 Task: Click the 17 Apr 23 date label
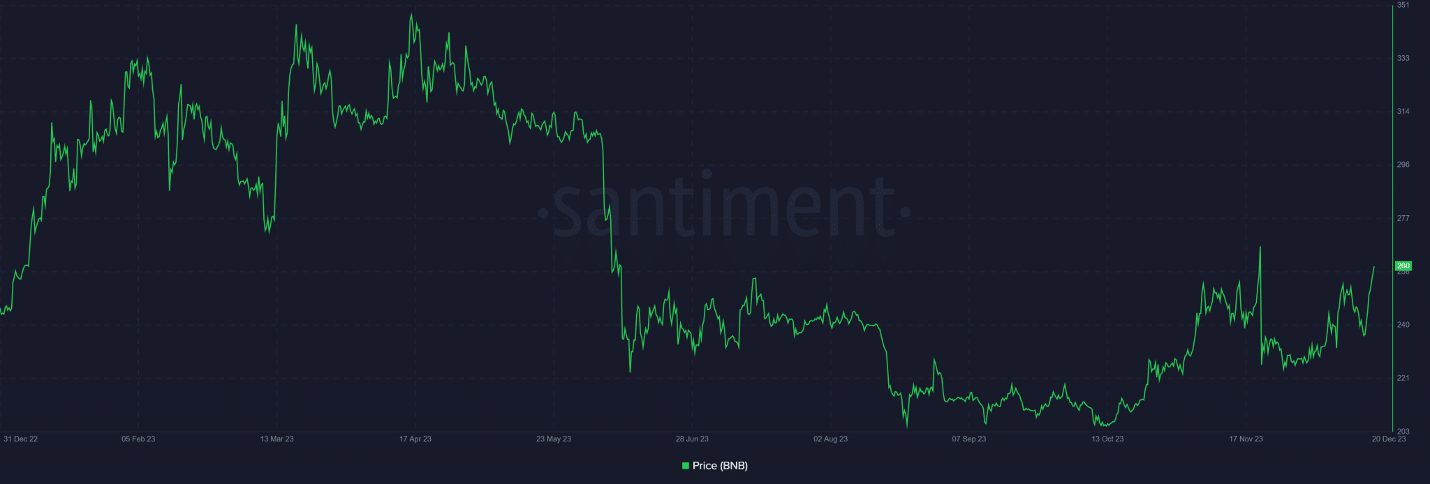(415, 439)
